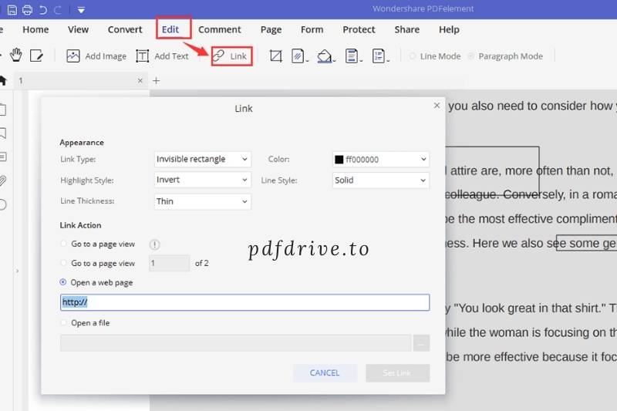
Task: Open the Line Style dropdown
Action: click(x=380, y=180)
